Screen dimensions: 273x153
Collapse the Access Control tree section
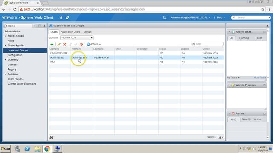tap(6, 36)
